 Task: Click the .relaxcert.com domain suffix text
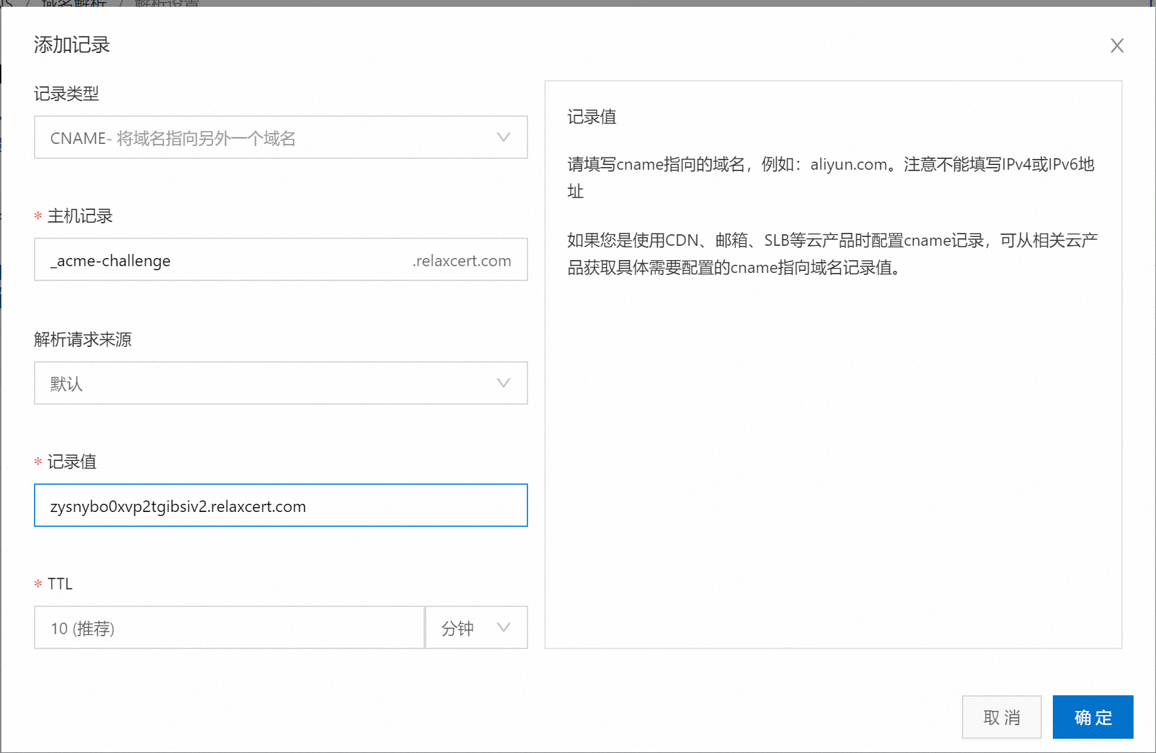(462, 261)
